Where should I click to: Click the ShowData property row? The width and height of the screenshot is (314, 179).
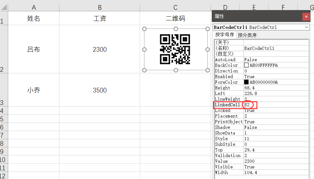pyautogui.click(x=261, y=133)
